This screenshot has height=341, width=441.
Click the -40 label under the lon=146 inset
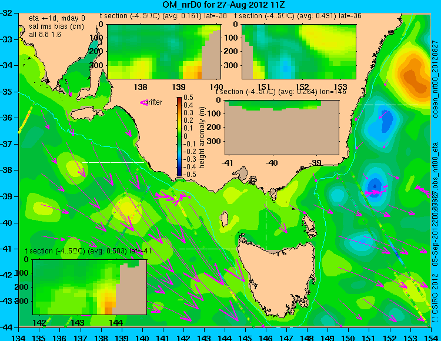click(x=272, y=163)
